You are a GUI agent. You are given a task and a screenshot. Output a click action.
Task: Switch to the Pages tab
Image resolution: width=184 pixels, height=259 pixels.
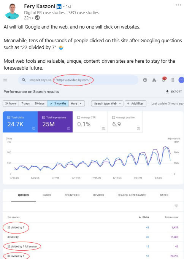(47, 195)
